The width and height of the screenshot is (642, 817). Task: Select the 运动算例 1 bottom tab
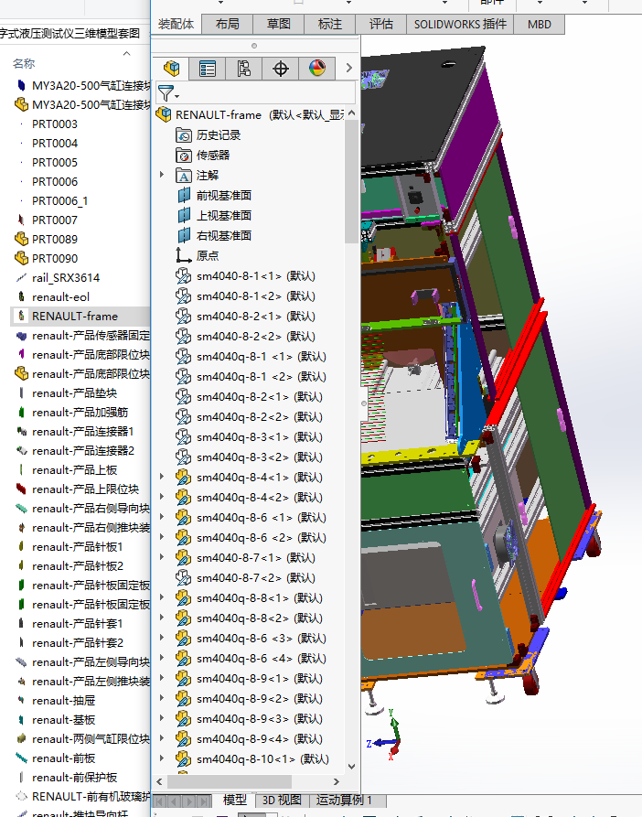pos(344,800)
